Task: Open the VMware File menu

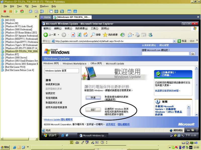Action: point(5,6)
